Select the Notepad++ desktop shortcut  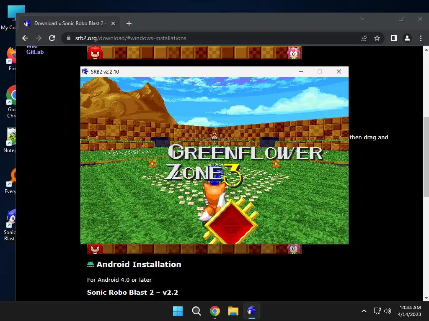pyautogui.click(x=10, y=140)
